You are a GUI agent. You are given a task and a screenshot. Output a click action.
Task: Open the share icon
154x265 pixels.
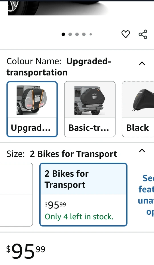[x=143, y=34]
